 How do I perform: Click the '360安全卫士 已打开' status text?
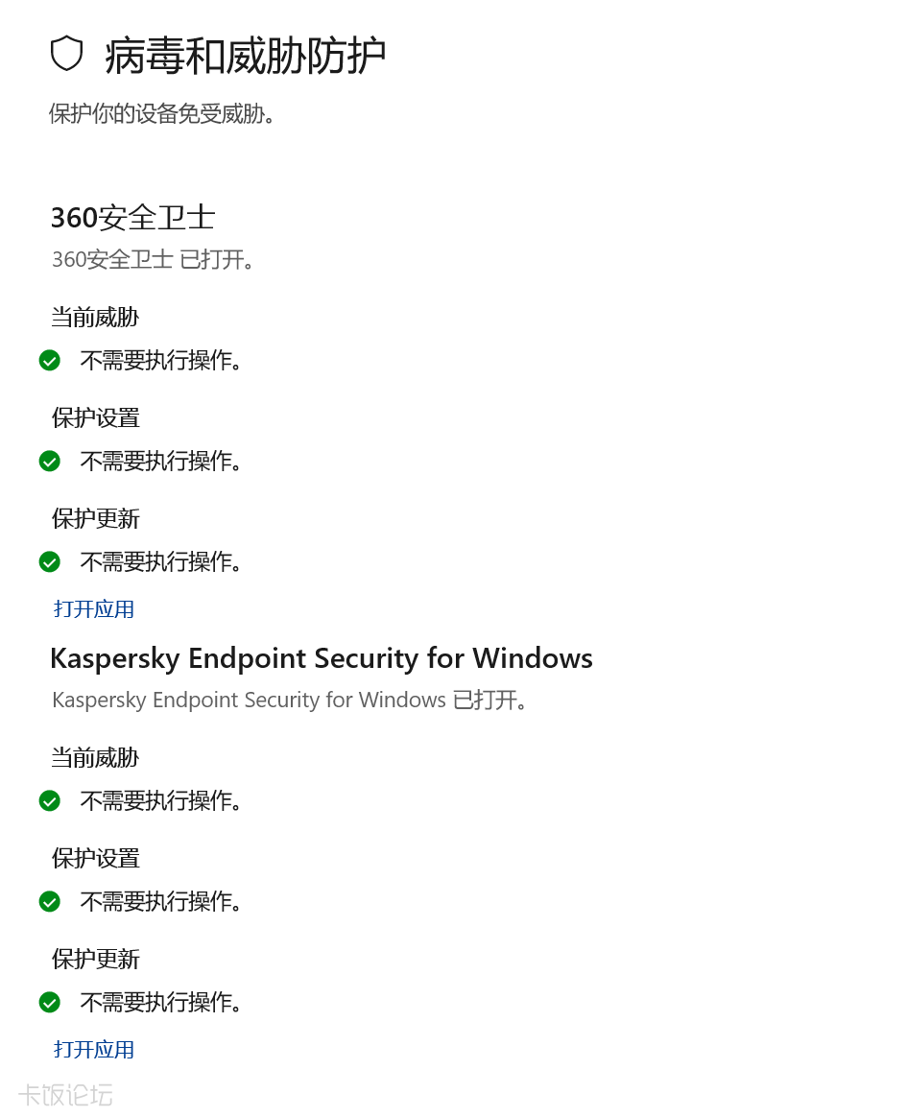[x=154, y=259]
